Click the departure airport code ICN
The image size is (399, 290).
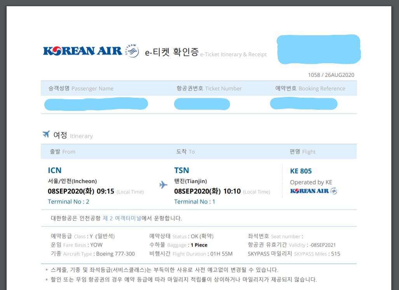(55, 170)
